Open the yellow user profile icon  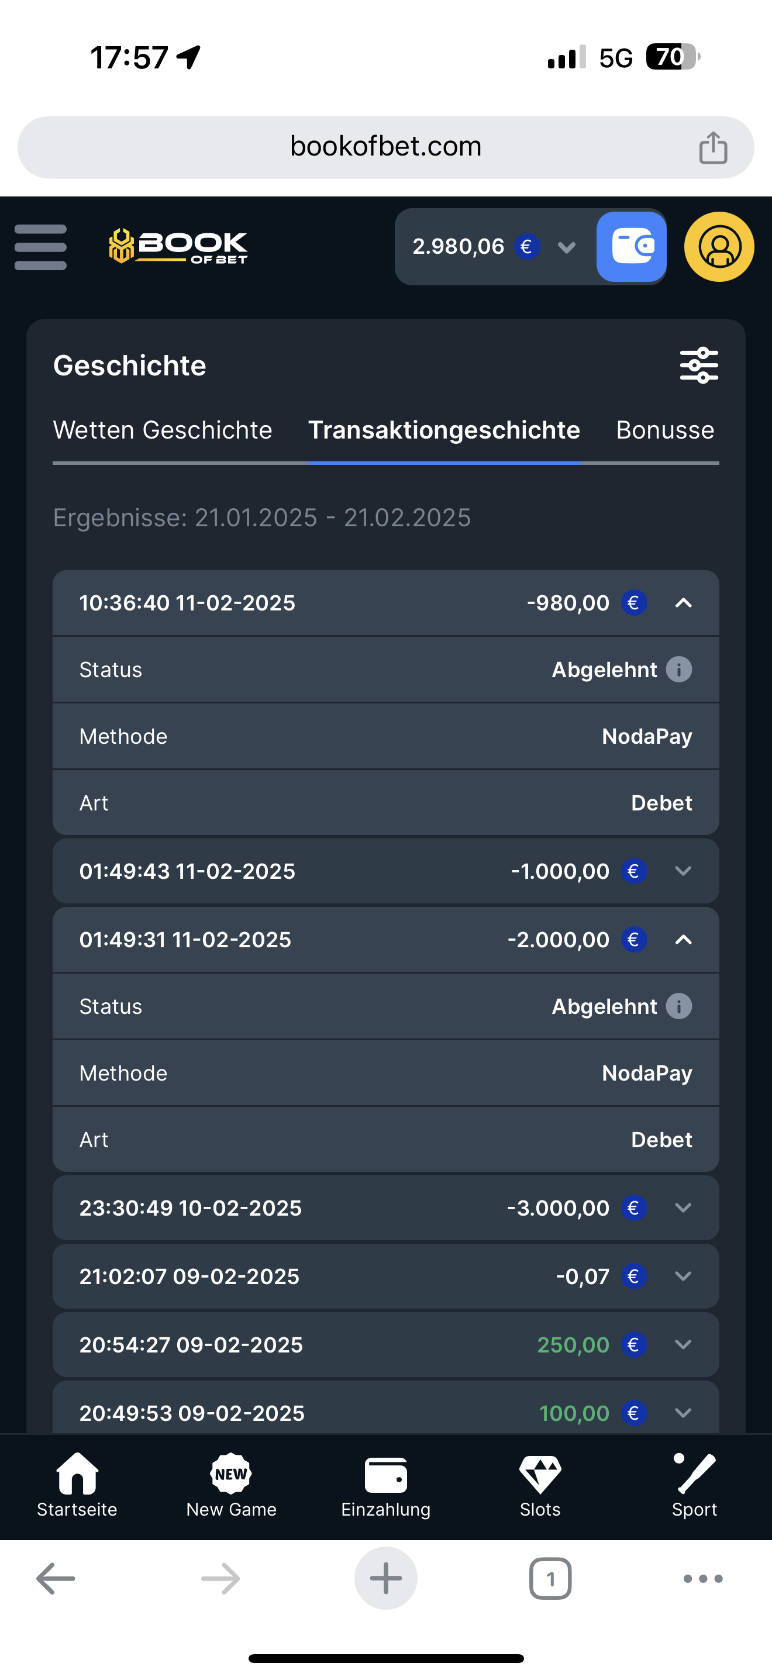click(719, 247)
